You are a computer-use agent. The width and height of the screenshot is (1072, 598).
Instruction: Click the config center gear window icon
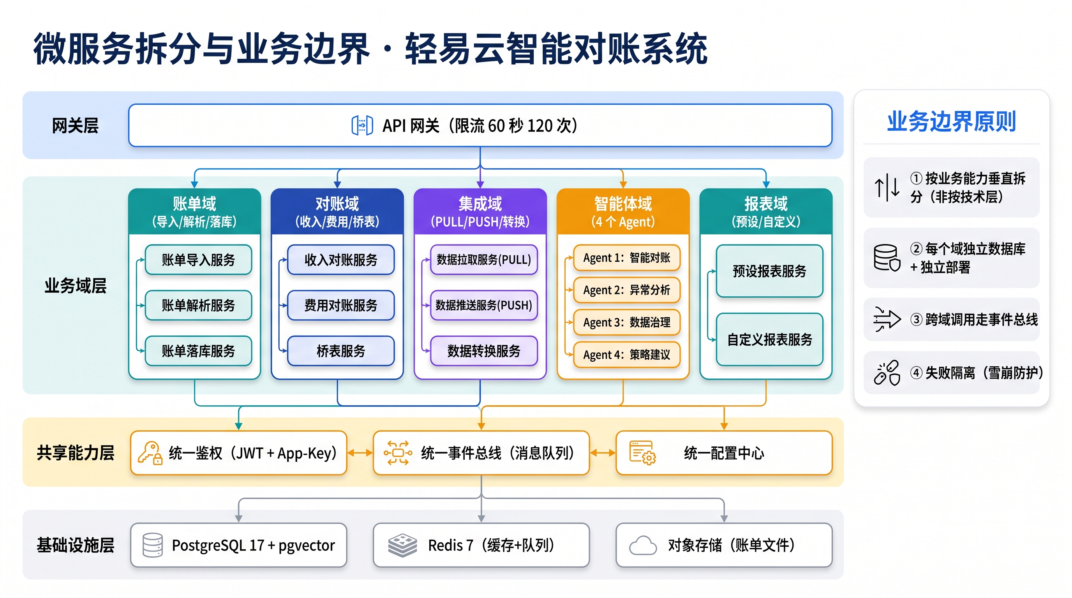642,453
